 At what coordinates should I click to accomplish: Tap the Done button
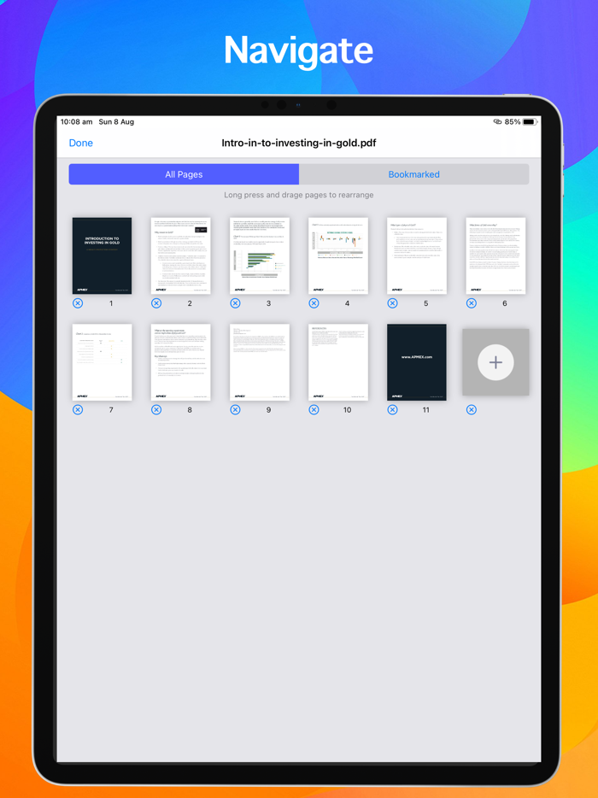pyautogui.click(x=81, y=143)
